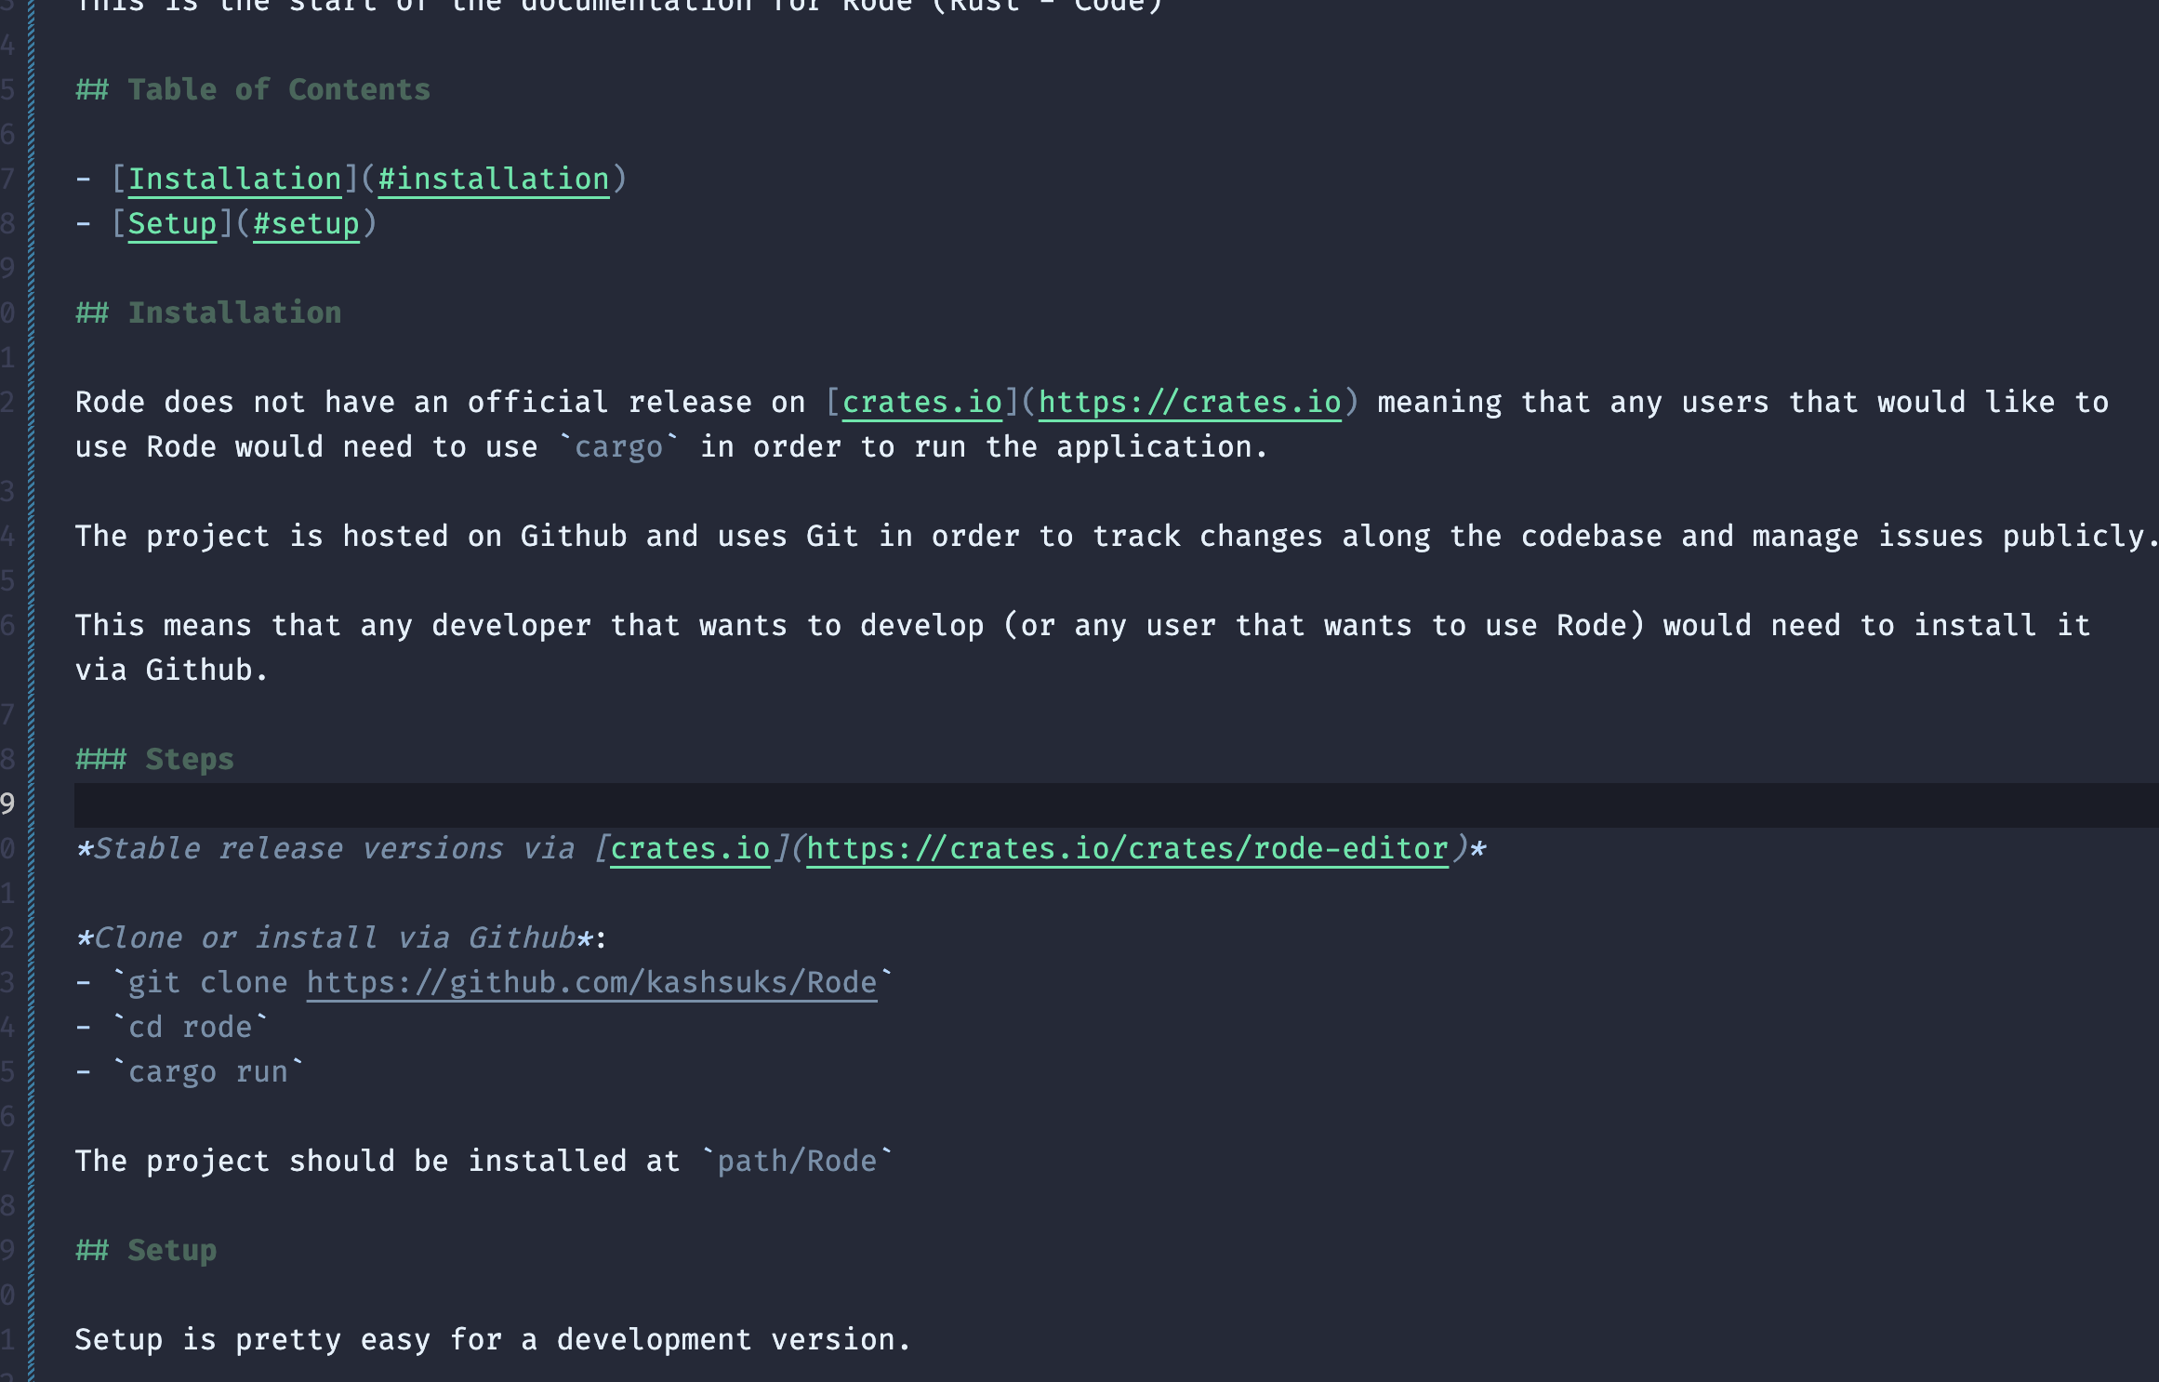Follow the #setup anchor link
This screenshot has width=2159, height=1382.
(x=306, y=223)
